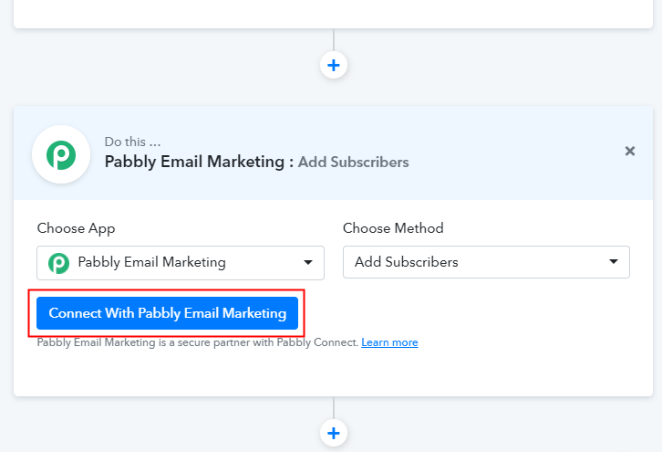
Task: Click the arrow on the Pabbly Email Marketing selector
Action: 308,263
